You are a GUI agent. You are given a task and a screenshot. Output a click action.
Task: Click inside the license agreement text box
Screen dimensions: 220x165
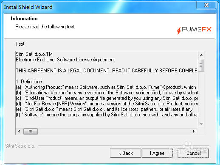pos(107,90)
